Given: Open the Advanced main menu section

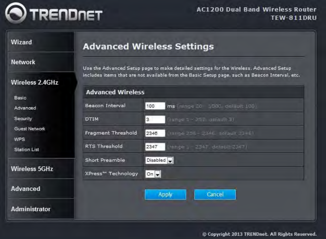Looking at the screenshot, I should 26,189.
